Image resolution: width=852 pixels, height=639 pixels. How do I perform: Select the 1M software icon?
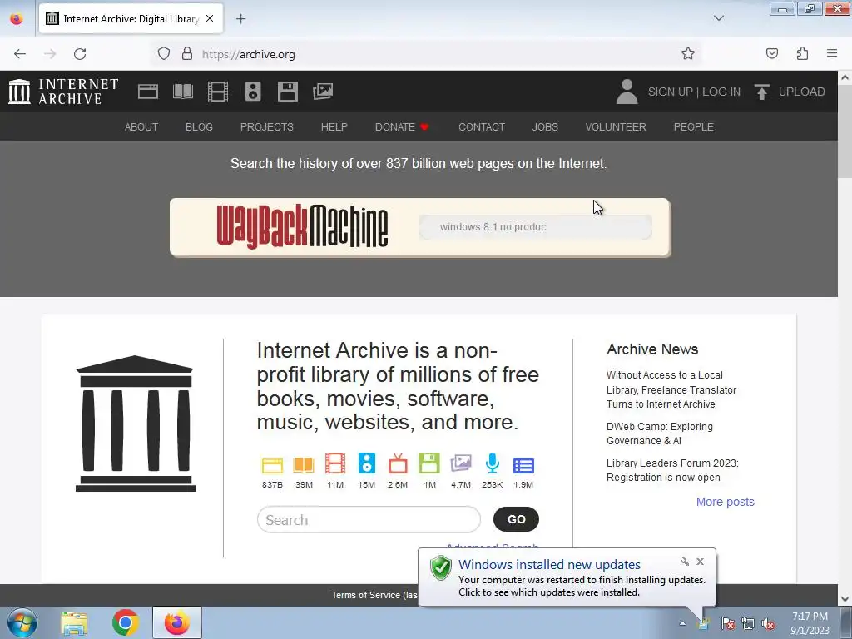pos(429,463)
